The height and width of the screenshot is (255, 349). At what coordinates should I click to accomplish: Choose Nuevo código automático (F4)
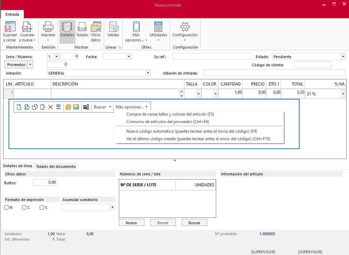click(192, 131)
